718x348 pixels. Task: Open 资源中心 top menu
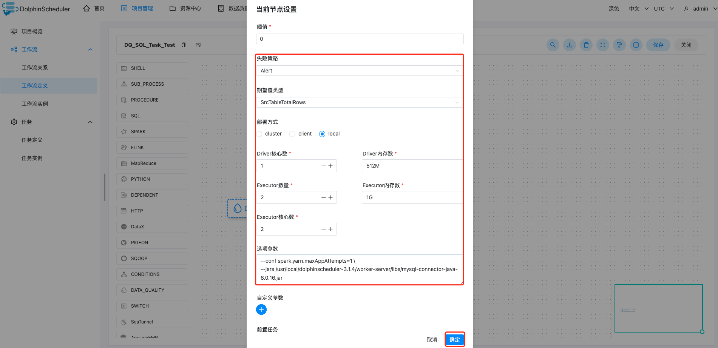click(x=185, y=8)
